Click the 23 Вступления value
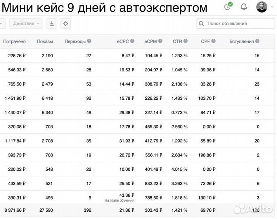277x219 pixels. click(x=257, y=84)
